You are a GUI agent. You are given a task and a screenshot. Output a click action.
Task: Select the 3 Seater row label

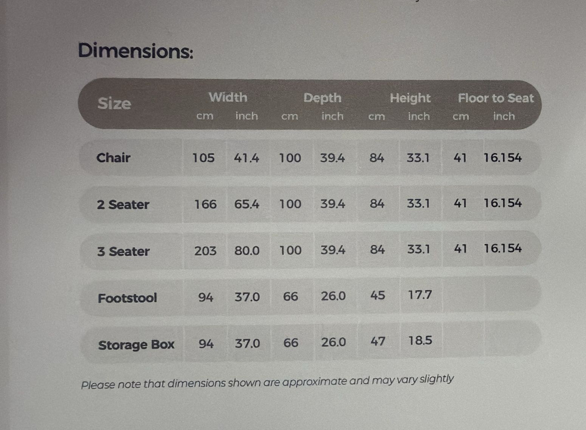coord(123,251)
